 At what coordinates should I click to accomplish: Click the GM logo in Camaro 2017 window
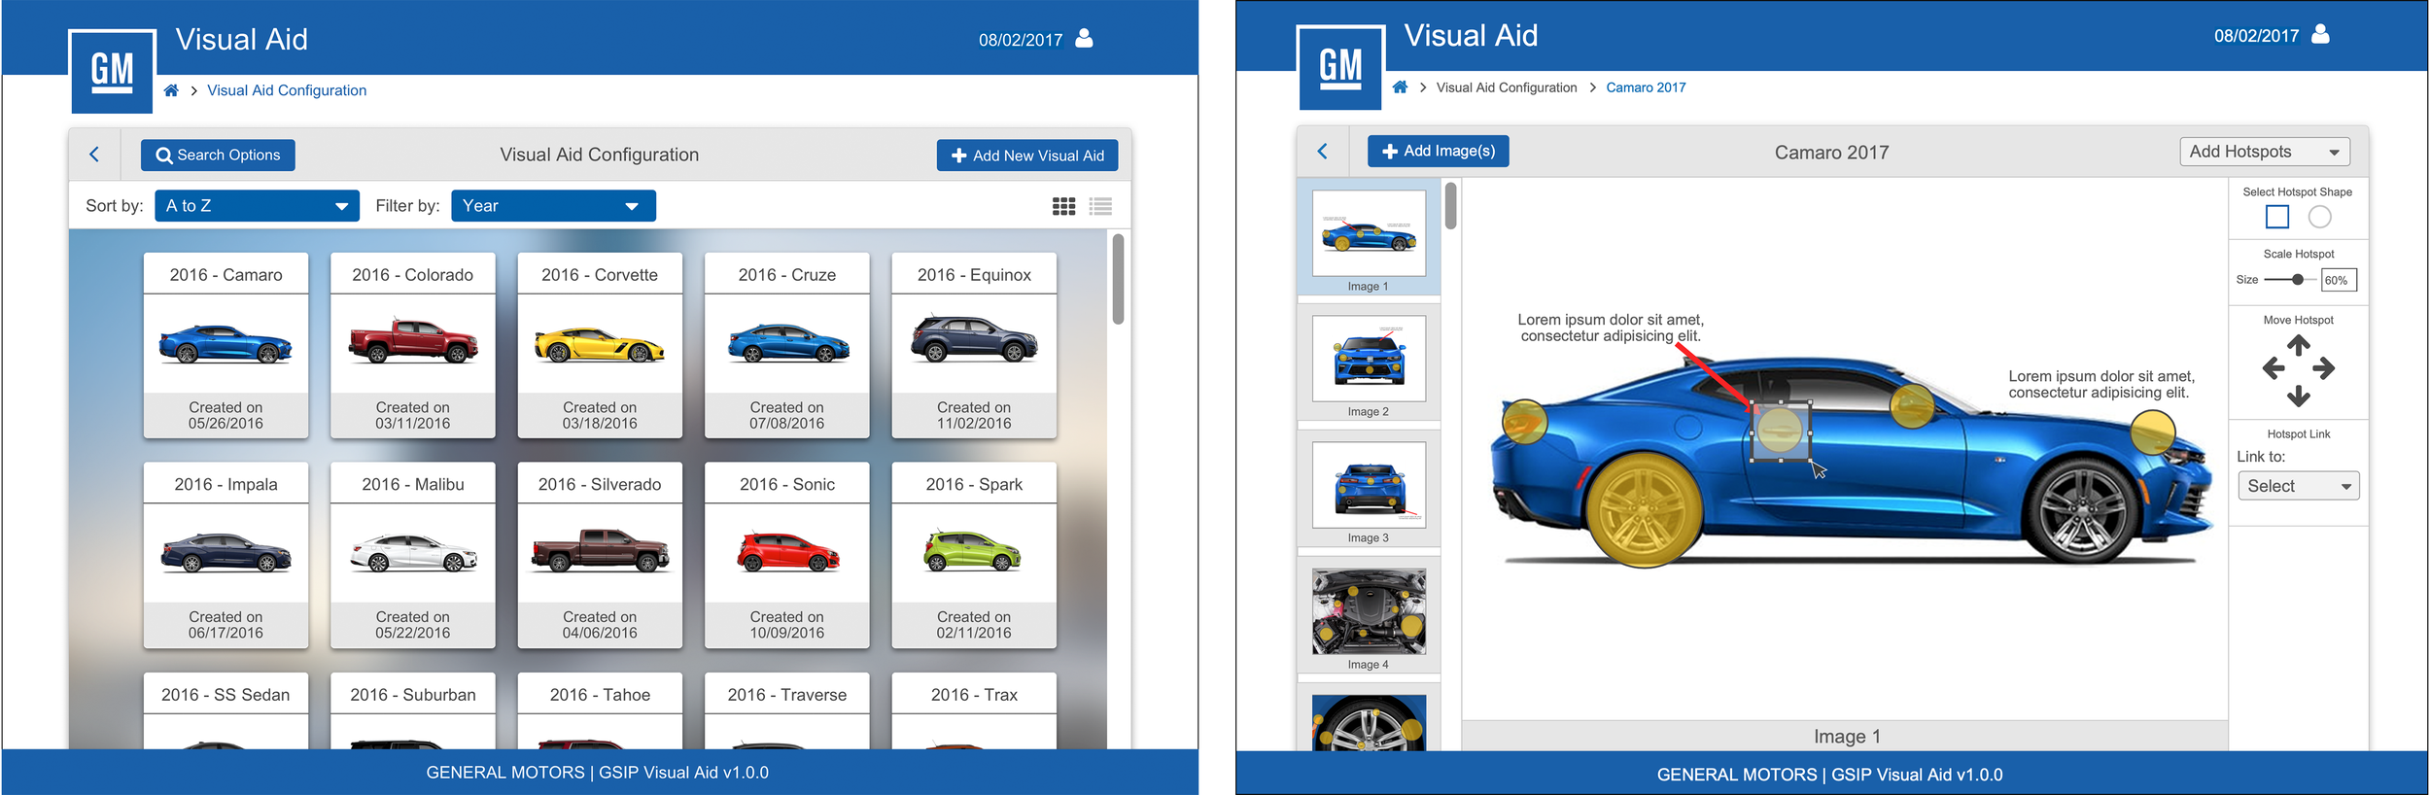pos(1340,68)
